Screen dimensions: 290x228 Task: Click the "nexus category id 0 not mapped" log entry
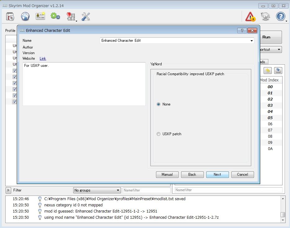[x=74, y=205]
